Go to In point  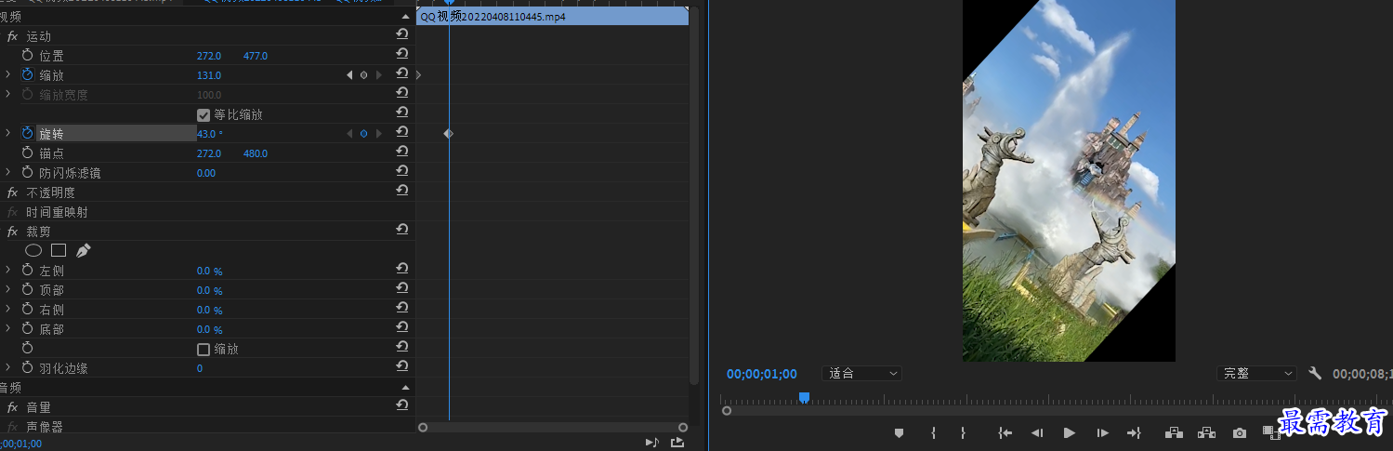pos(1005,433)
